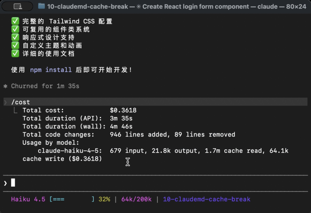Image resolution: width=311 pixels, height=213 pixels.
Task: Click the green checkmark beside 自定义主题和动画
Action: pyautogui.click(x=15, y=46)
